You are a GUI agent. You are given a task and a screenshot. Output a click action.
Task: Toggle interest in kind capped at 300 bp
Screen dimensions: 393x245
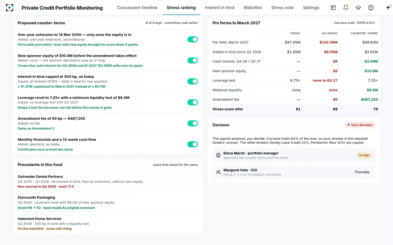coord(193,81)
